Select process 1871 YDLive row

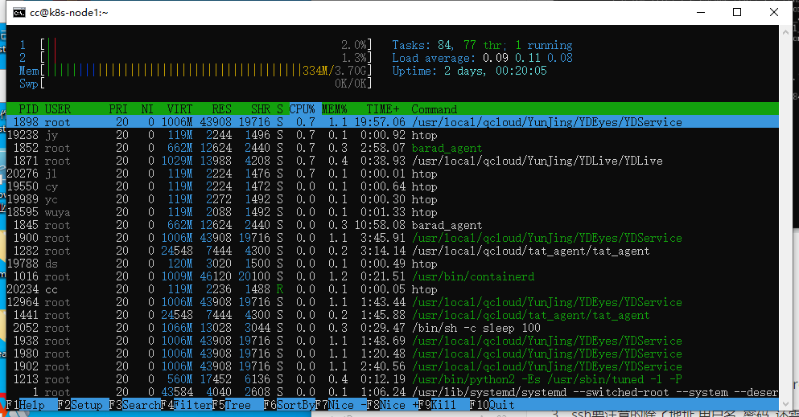(x=393, y=161)
